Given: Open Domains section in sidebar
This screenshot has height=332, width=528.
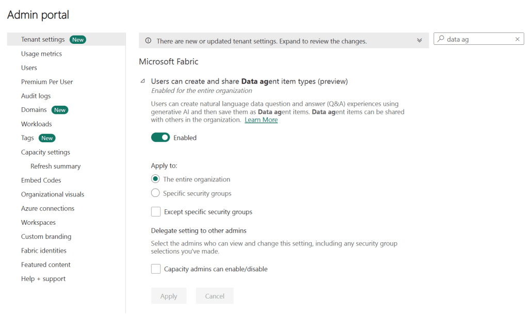Looking at the screenshot, I should tap(34, 110).
